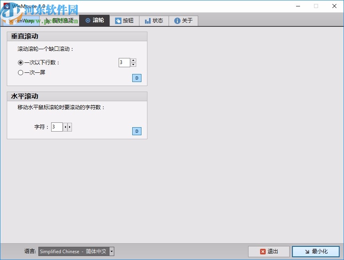The width and height of the screenshot is (344, 260).
Task: Select the 一次一屏 radio button
Action: (21, 72)
